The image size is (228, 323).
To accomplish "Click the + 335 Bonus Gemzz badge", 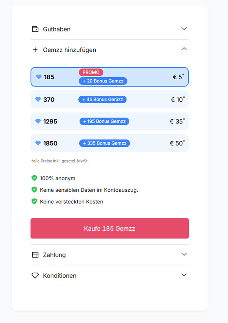I will click(104, 143).
